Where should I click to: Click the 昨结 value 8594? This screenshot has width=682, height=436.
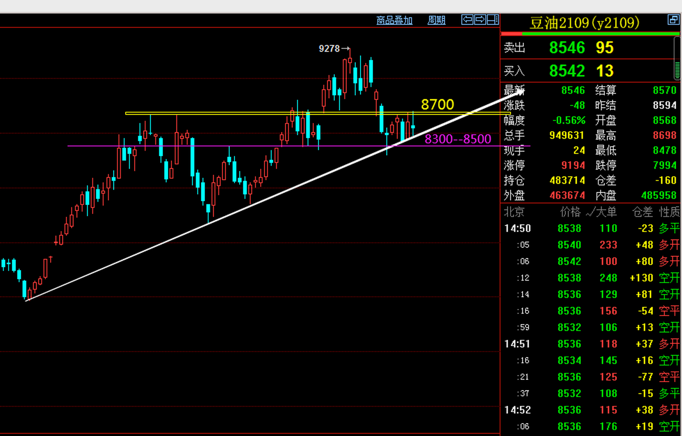665,105
